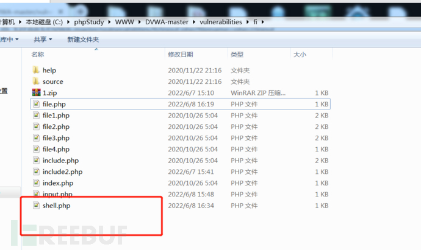Sort by the 修改日期 column header
421x250 pixels.
point(181,55)
